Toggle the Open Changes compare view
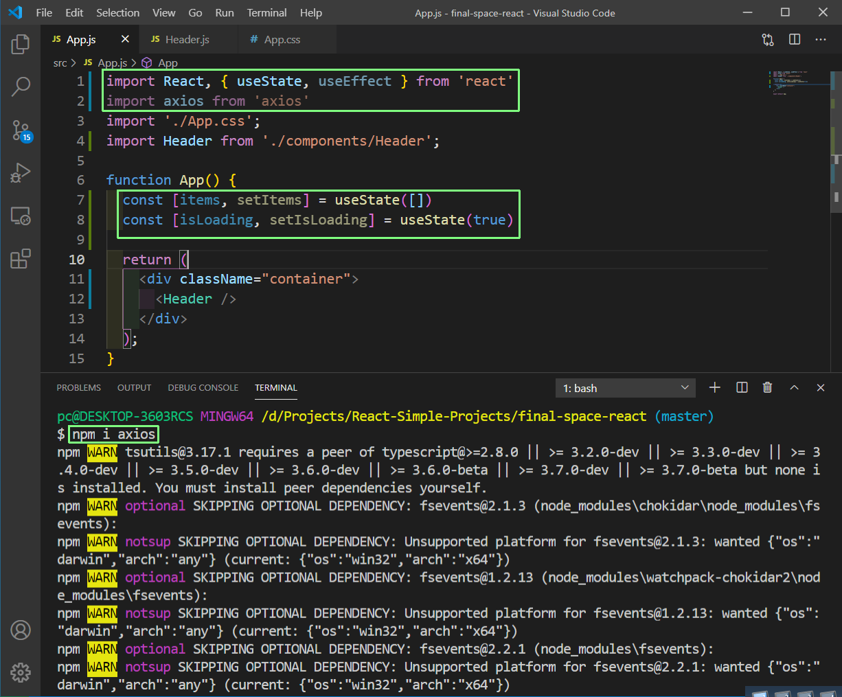The width and height of the screenshot is (842, 697). tap(767, 39)
